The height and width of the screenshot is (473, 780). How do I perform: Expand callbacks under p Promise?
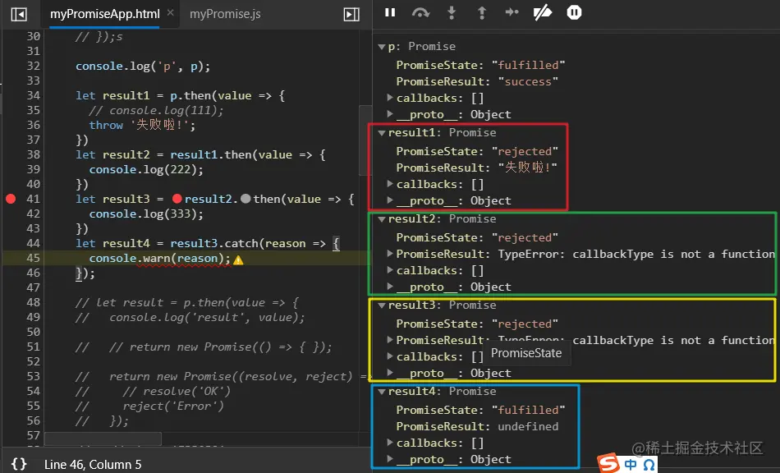coord(390,98)
